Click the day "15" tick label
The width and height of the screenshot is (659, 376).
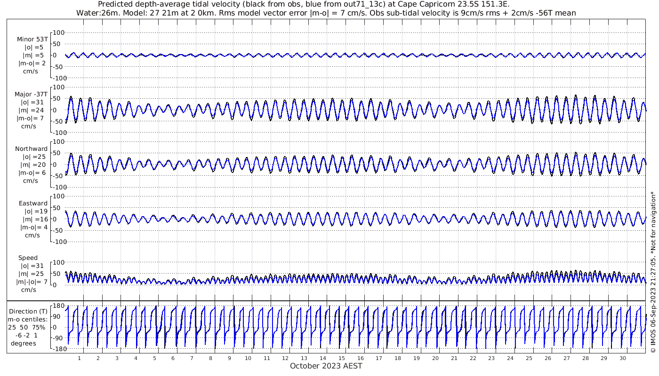click(342, 358)
